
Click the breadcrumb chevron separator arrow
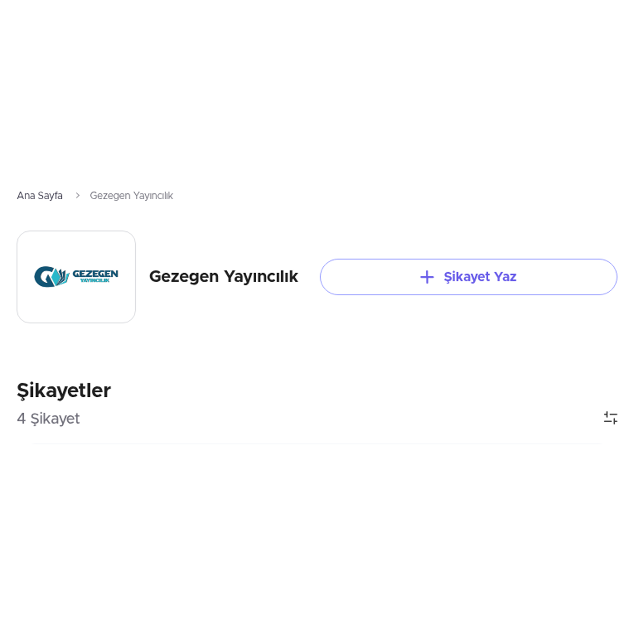(77, 195)
